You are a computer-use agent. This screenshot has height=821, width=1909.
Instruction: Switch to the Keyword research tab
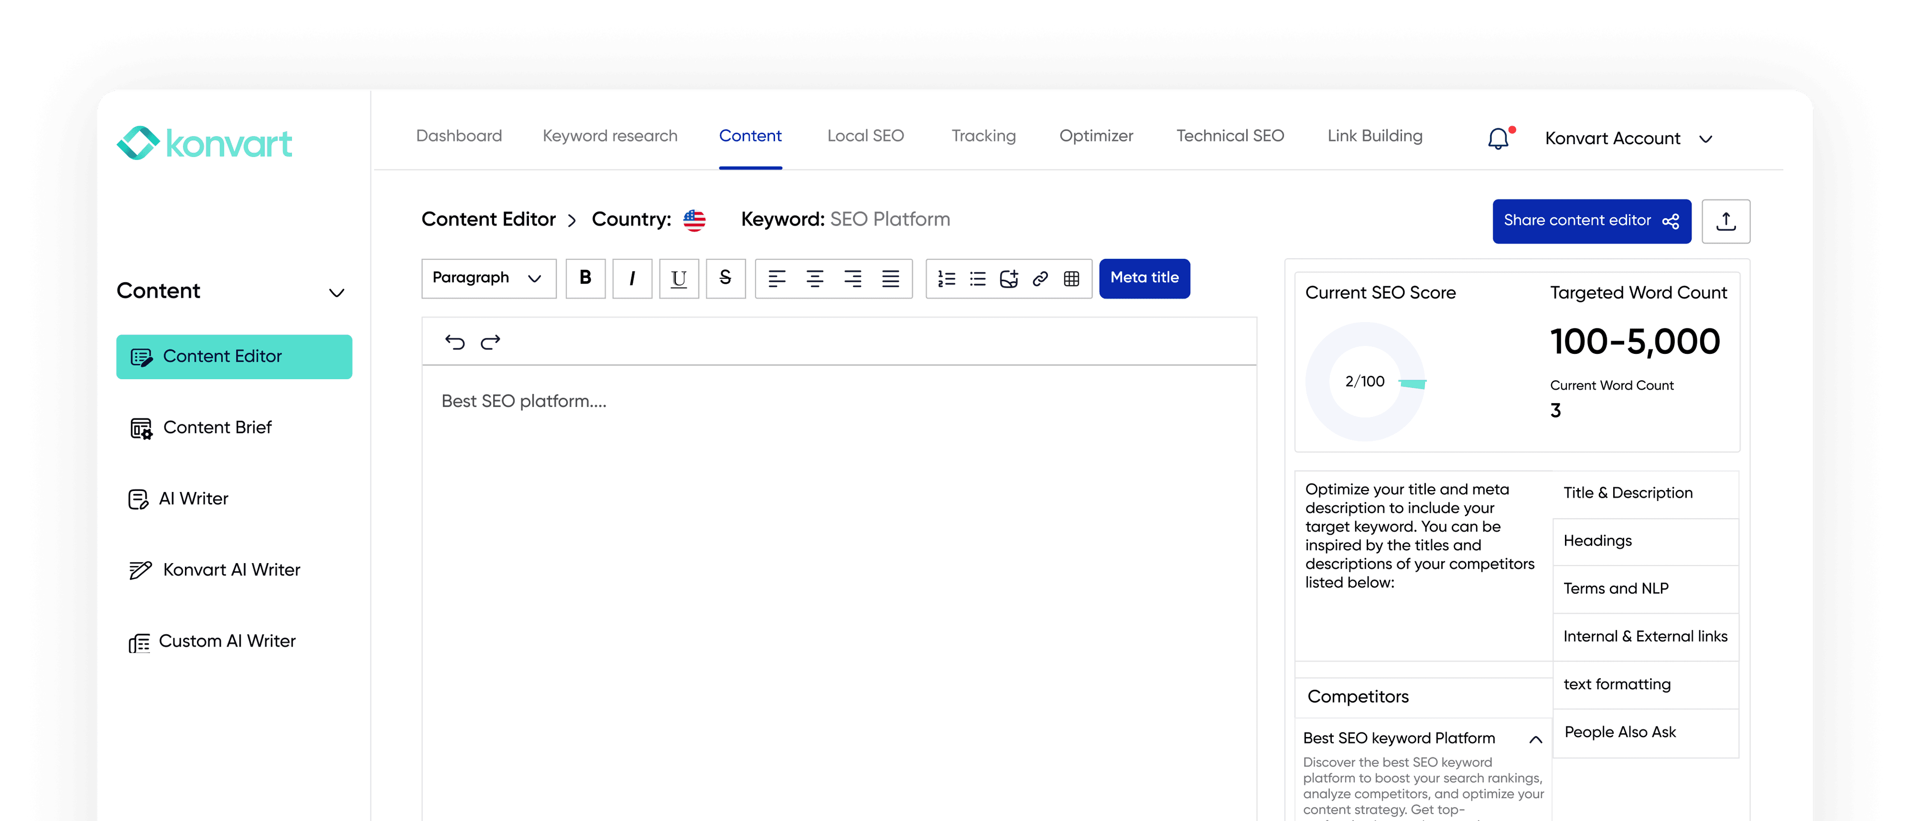tap(609, 136)
